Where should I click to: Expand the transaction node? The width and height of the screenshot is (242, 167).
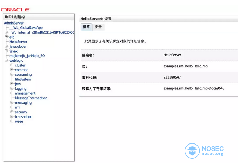tap(12, 116)
